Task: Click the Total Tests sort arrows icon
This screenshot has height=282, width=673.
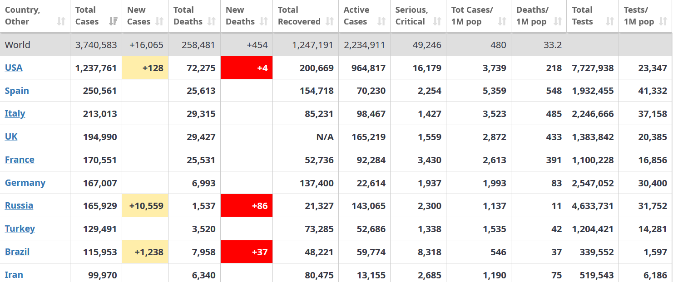Action: 610,21
